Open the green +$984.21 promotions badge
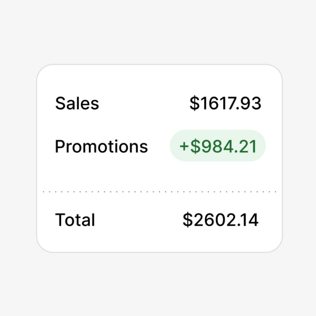 pyautogui.click(x=218, y=146)
